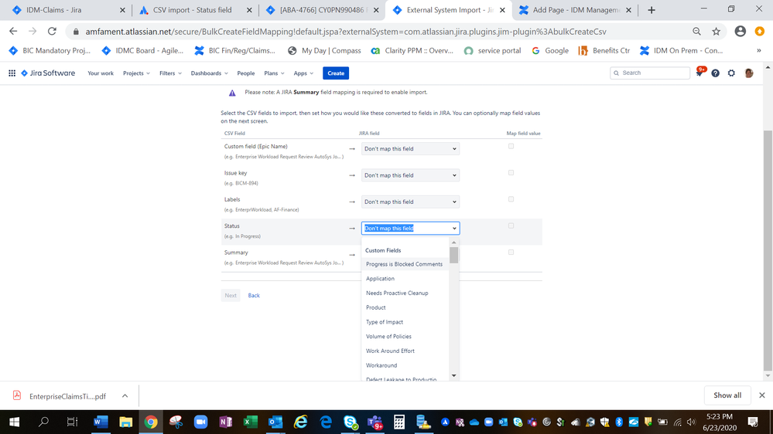Open Excel from the taskbar
The image size is (773, 434).
251,422
